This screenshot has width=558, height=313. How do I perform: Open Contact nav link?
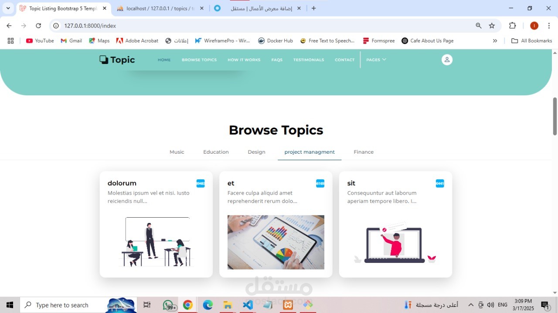tap(345, 60)
